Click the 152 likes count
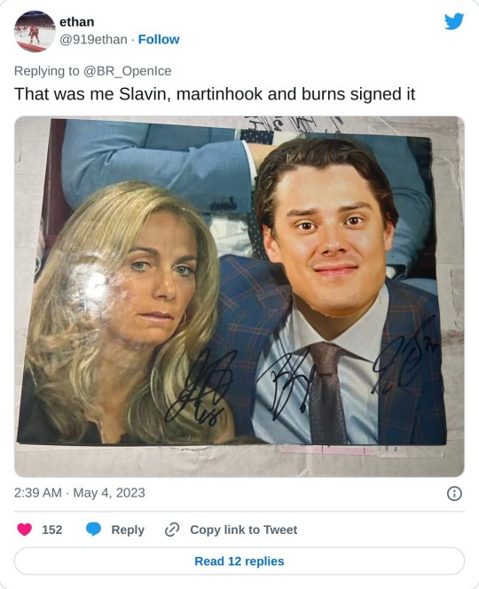Screen dimensions: 479x589 tap(52, 529)
